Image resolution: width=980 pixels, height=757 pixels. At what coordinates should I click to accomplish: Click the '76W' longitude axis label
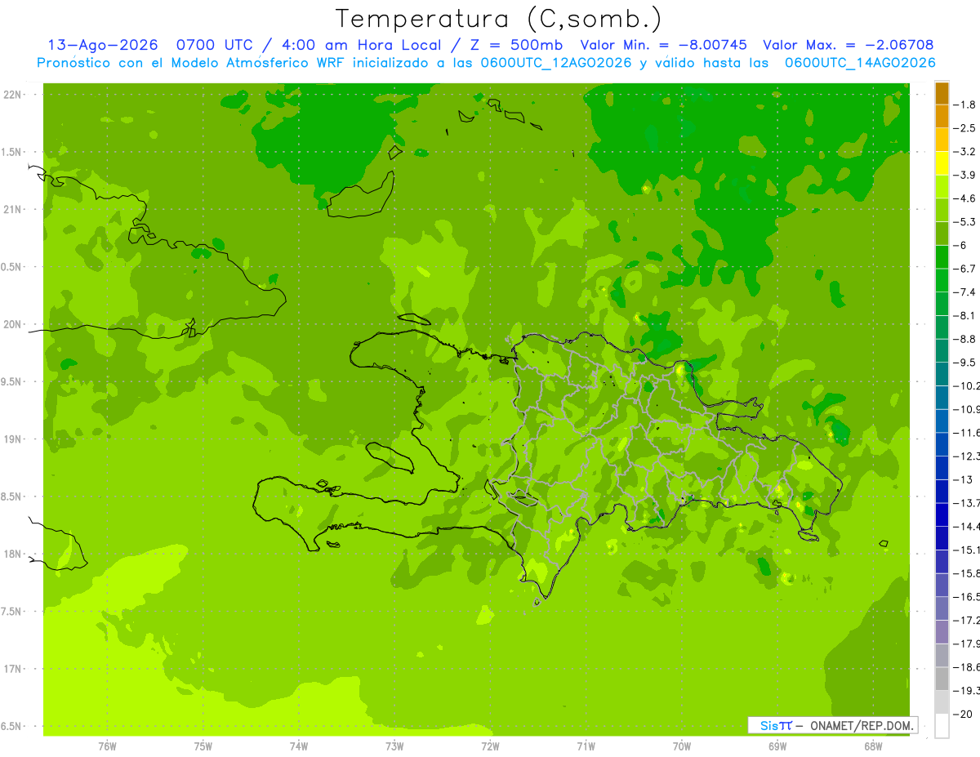tap(107, 746)
